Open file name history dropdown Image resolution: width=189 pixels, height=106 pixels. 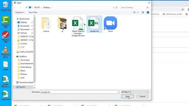pyautogui.click(x=118, y=92)
